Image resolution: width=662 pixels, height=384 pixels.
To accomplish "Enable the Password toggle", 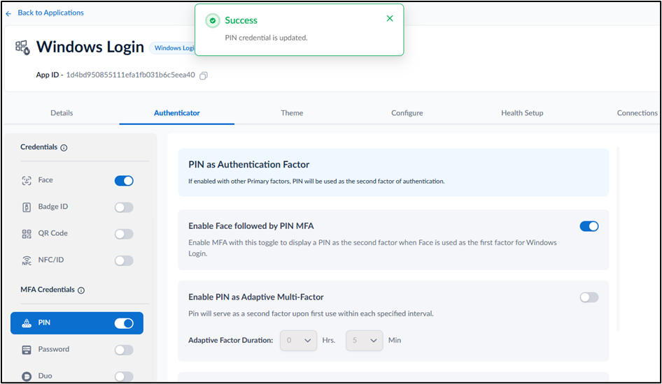I will click(x=124, y=350).
